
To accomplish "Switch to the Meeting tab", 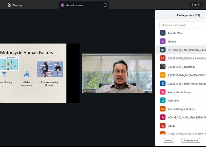I will [15, 5].
